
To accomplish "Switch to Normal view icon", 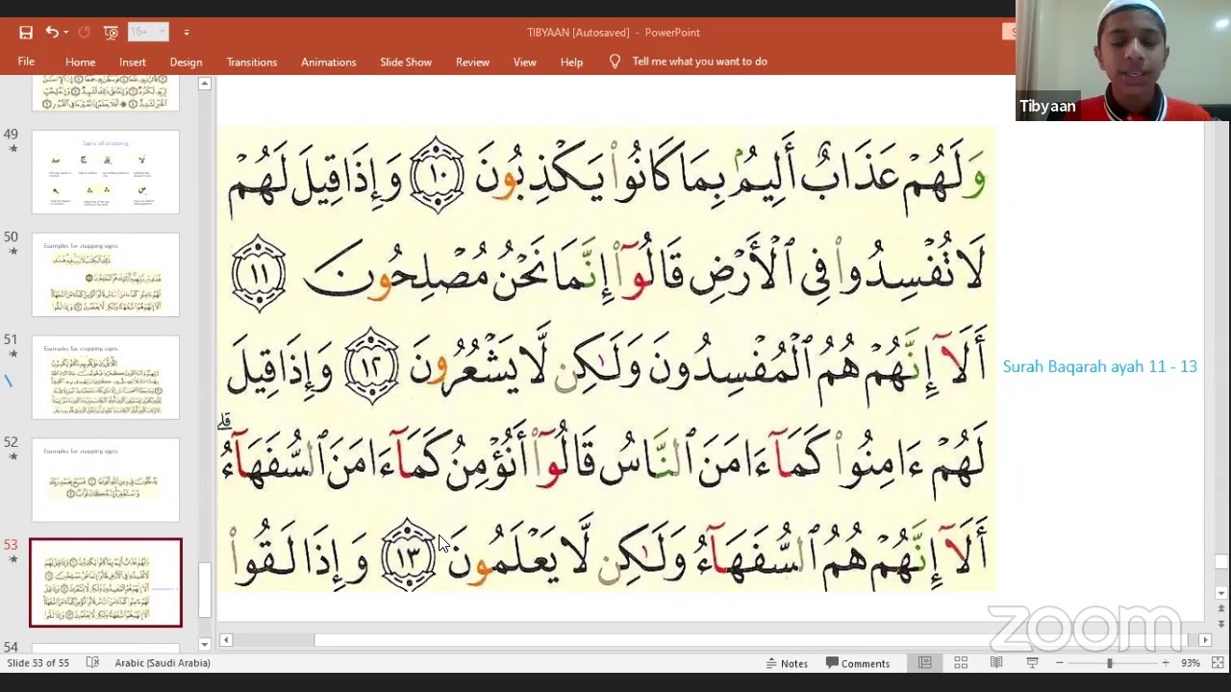I will 924,663.
